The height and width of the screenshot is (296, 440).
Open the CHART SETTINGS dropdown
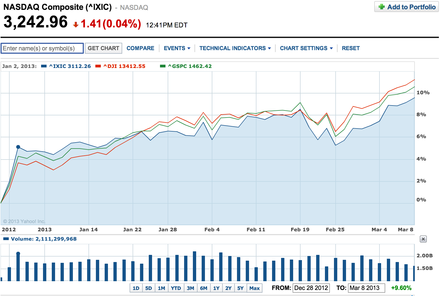306,48
